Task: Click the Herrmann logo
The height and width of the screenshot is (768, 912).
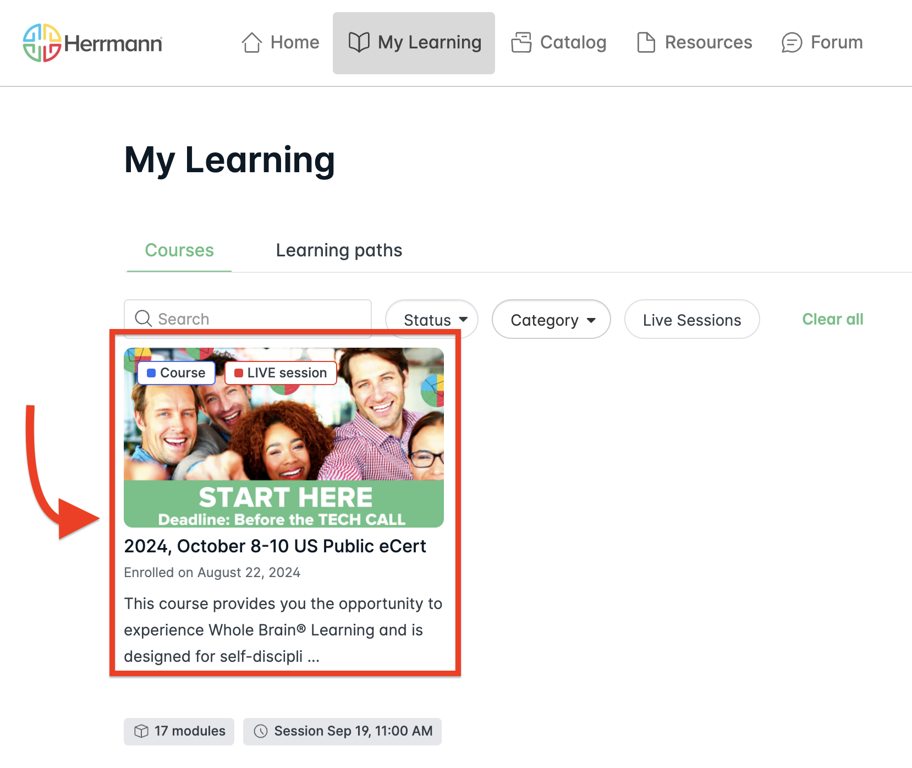Action: click(x=92, y=42)
